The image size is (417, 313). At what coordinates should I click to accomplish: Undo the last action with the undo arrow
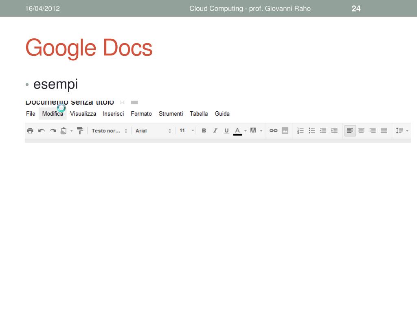point(42,131)
